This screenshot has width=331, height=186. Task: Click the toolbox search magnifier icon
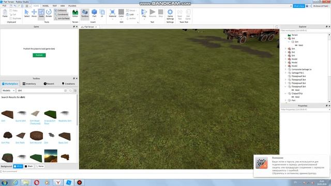70,90
